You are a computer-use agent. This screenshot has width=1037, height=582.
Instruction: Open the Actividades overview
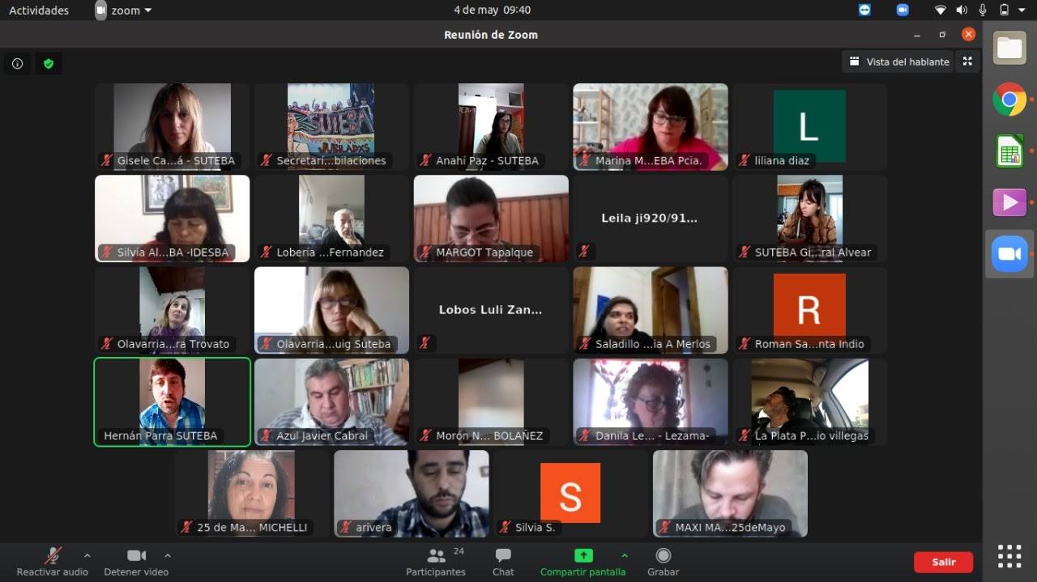point(39,11)
